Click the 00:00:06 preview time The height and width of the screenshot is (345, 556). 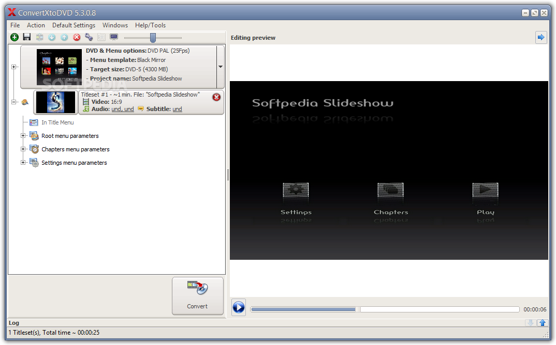pyautogui.click(x=535, y=309)
